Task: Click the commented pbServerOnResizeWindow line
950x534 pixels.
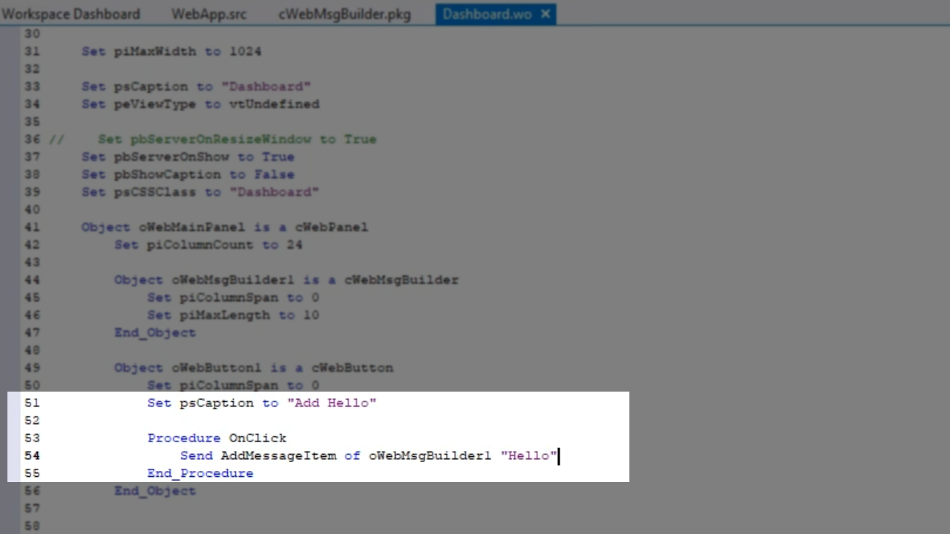Action: point(237,139)
